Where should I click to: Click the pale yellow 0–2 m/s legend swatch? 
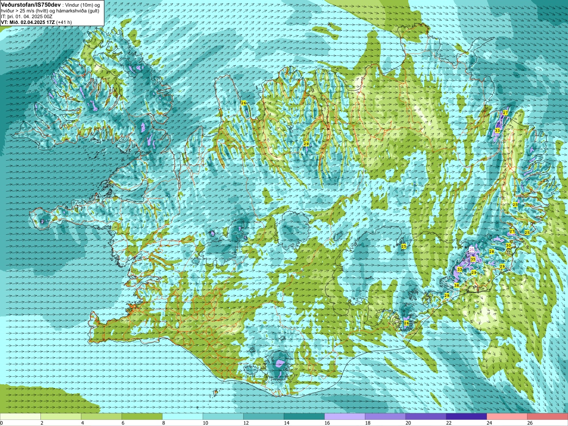[20, 417]
